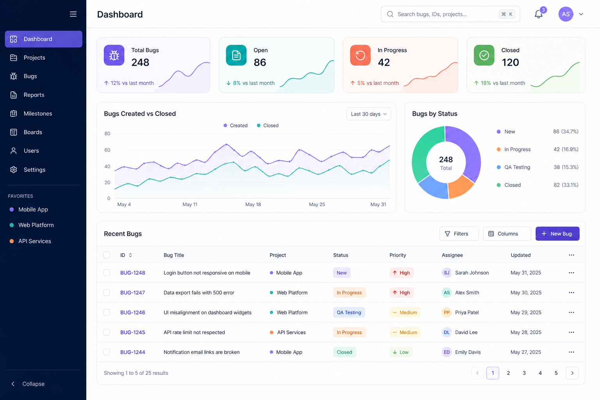Click the Settings gear icon
The height and width of the screenshot is (400, 600).
pyautogui.click(x=14, y=170)
